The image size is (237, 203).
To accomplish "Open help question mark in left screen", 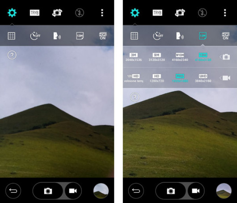I will pos(12,55).
